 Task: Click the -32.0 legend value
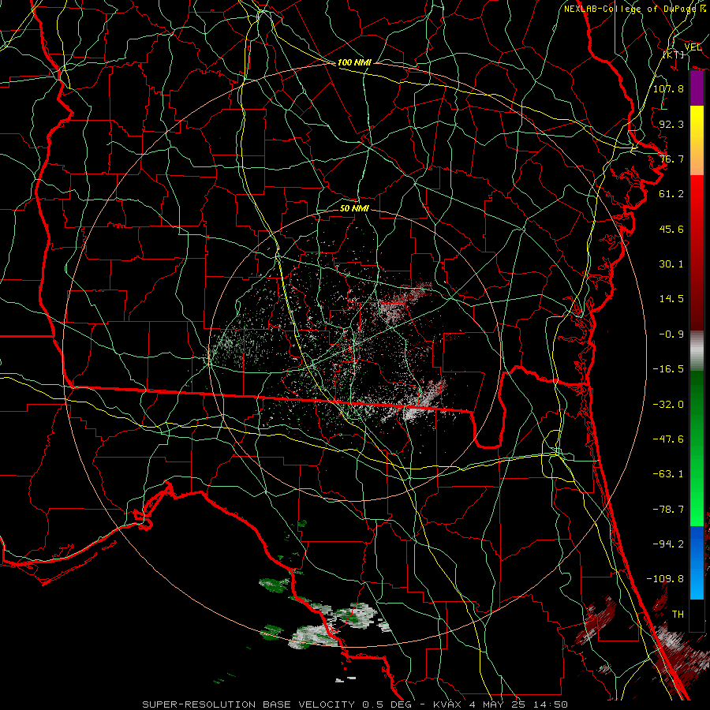point(668,405)
